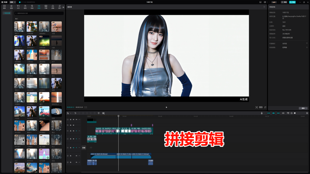Image resolution: width=310 pixels, height=174 pixels.
Task: Play the preview video
Action: coord(166,107)
